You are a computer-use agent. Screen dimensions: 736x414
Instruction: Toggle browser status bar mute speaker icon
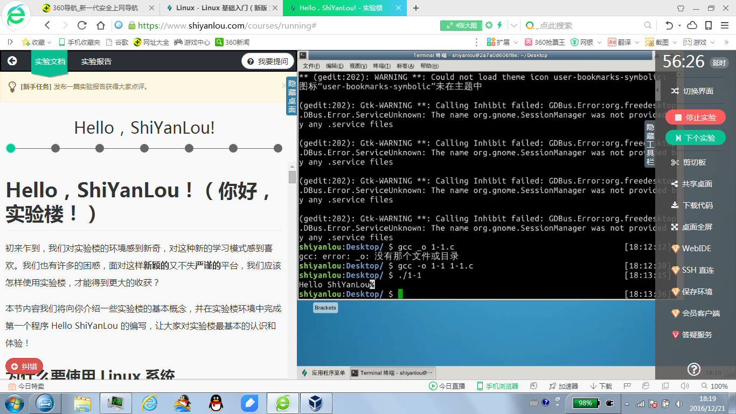tap(685, 386)
